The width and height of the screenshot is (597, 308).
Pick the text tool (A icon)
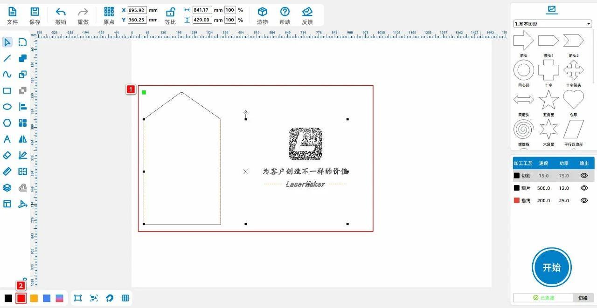(7, 139)
